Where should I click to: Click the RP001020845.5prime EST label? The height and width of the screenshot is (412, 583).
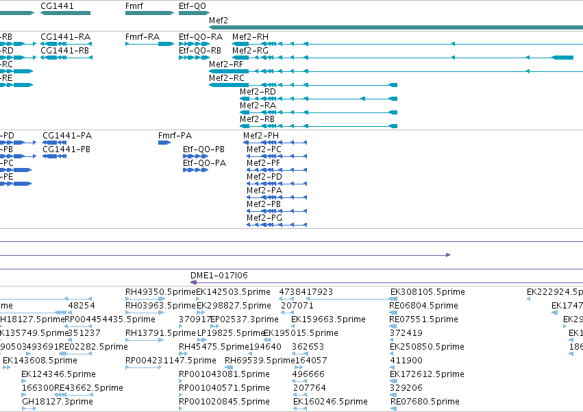coord(224,402)
